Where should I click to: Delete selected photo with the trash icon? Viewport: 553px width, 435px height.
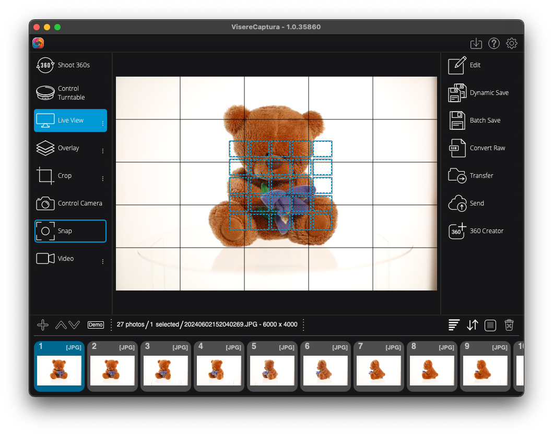(509, 325)
